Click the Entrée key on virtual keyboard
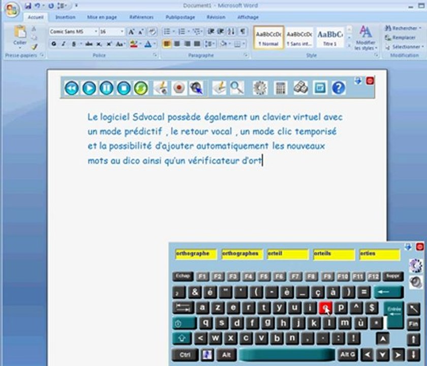Screen dimensions: 427x366 (394, 315)
